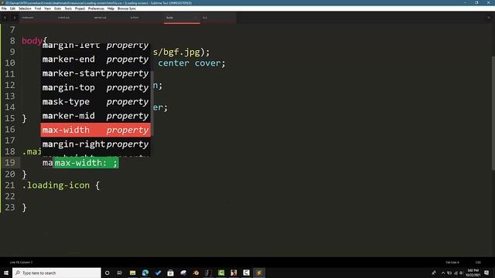Open the Project menu
The height and width of the screenshot is (278, 495).
coord(80,8)
